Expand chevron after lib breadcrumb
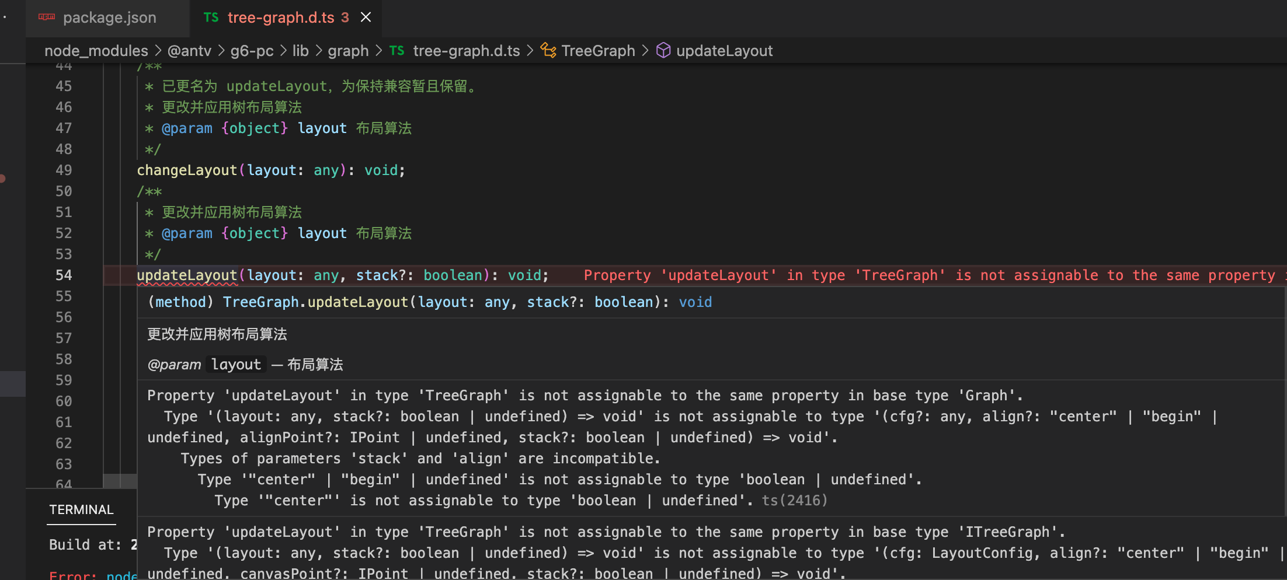 [x=318, y=51]
